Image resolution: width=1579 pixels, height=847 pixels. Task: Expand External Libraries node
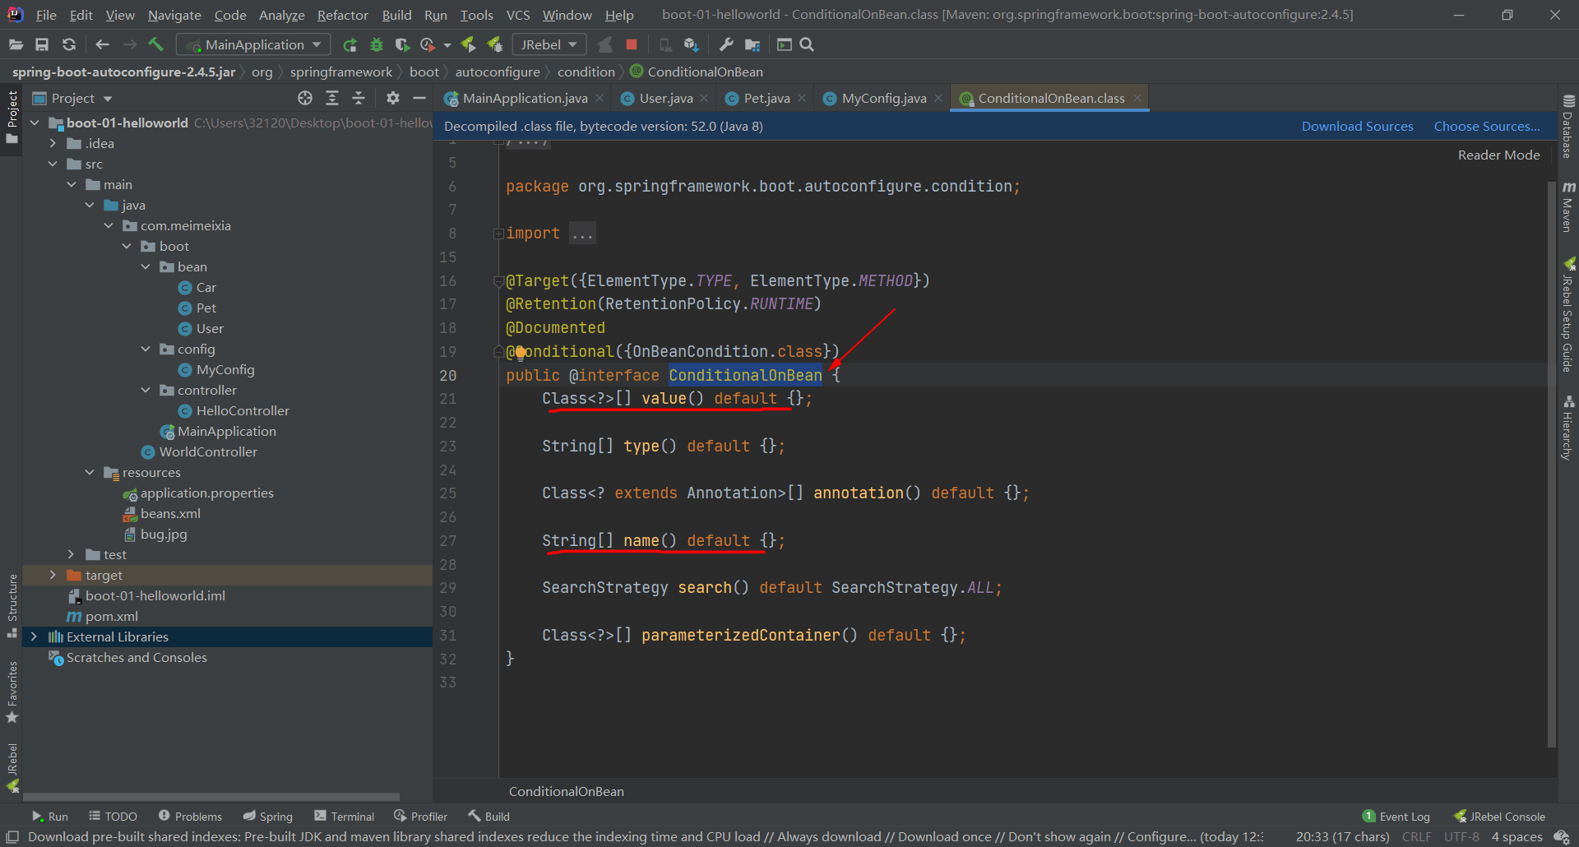[x=34, y=636]
